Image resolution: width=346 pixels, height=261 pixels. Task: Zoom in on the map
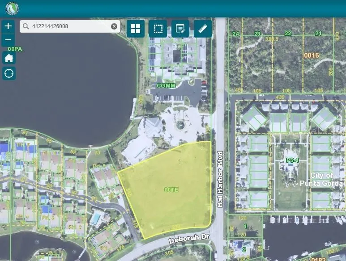click(x=8, y=26)
